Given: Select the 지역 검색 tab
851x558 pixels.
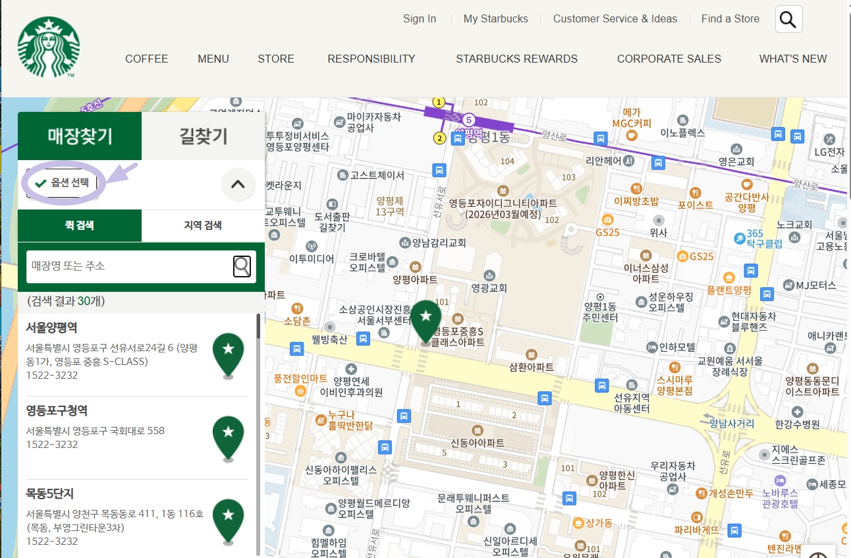Looking at the screenshot, I should (x=203, y=225).
